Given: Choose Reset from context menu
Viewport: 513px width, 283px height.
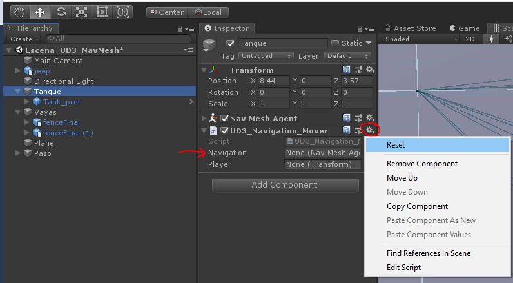Looking at the screenshot, I should pyautogui.click(x=438, y=145).
